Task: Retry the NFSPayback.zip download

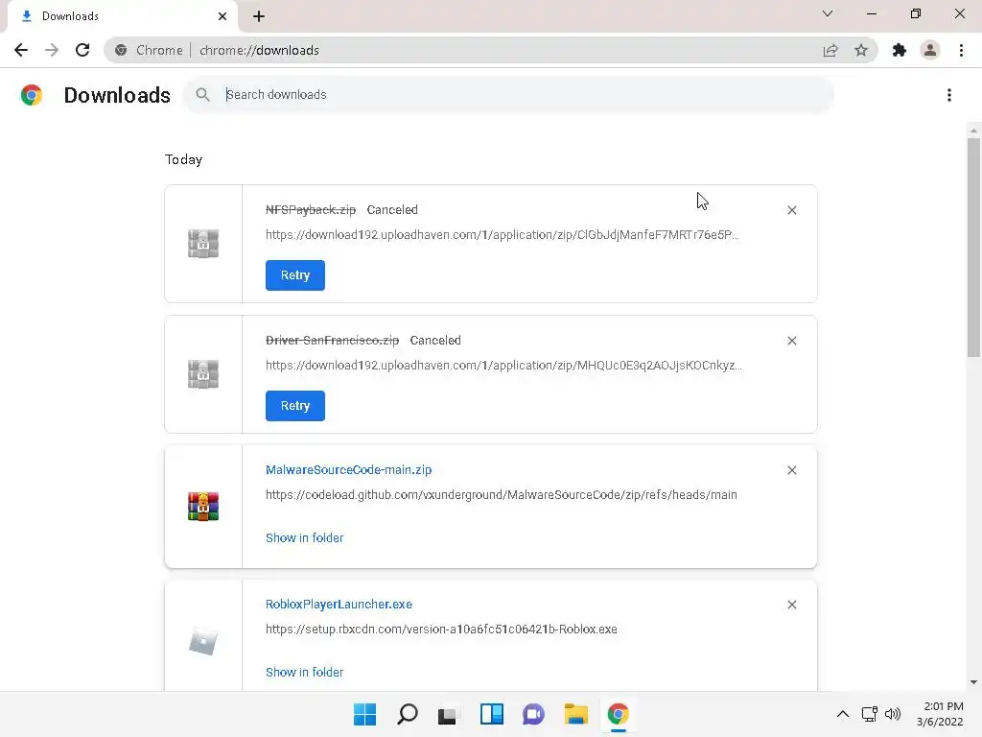Action: pos(295,275)
